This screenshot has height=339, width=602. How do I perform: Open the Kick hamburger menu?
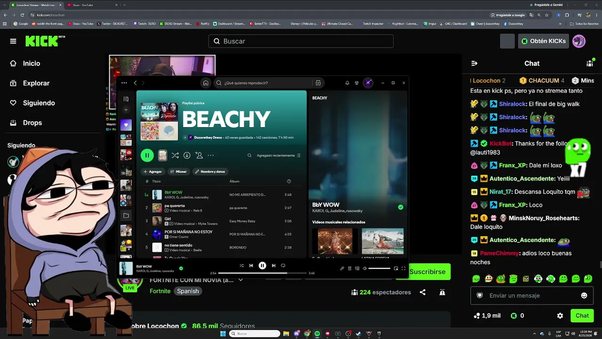point(13,41)
